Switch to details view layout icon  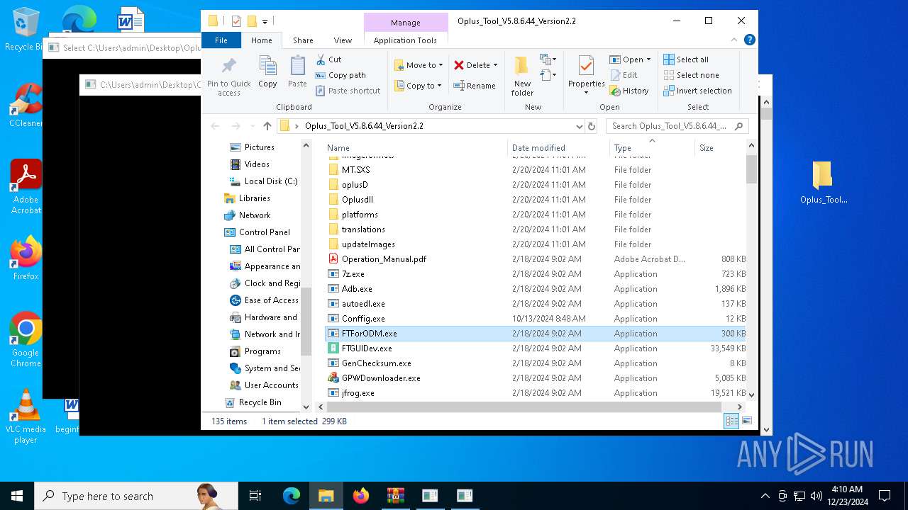tap(731, 421)
